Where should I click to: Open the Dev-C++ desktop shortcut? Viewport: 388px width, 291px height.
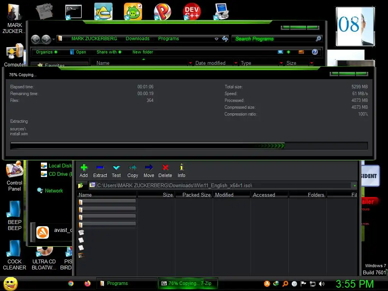coord(192,11)
